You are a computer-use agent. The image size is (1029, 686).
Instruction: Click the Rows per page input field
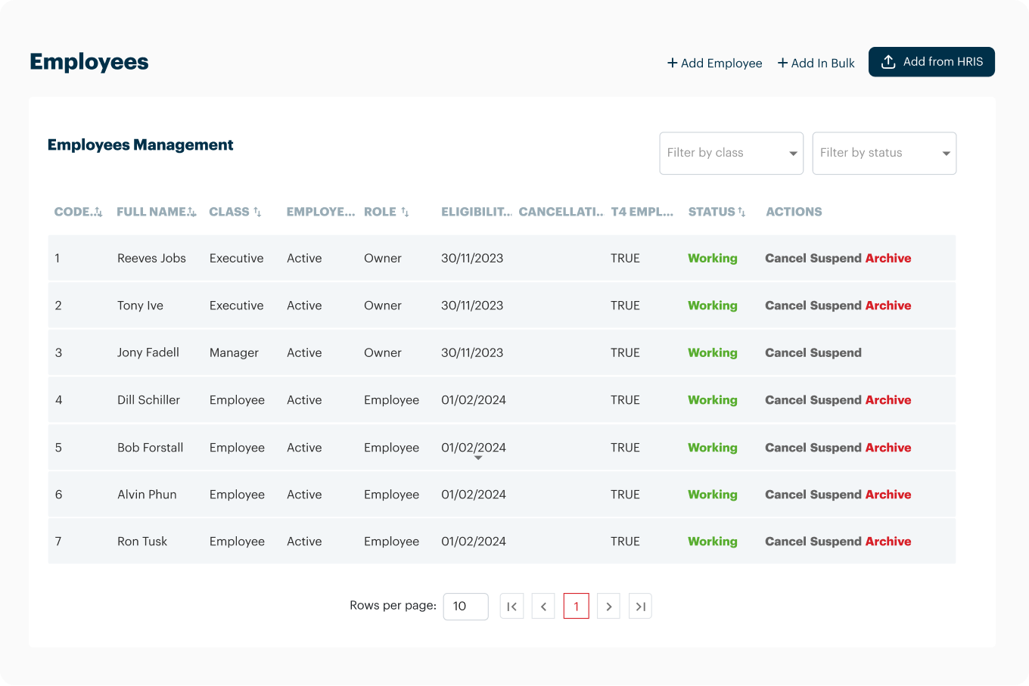click(465, 606)
